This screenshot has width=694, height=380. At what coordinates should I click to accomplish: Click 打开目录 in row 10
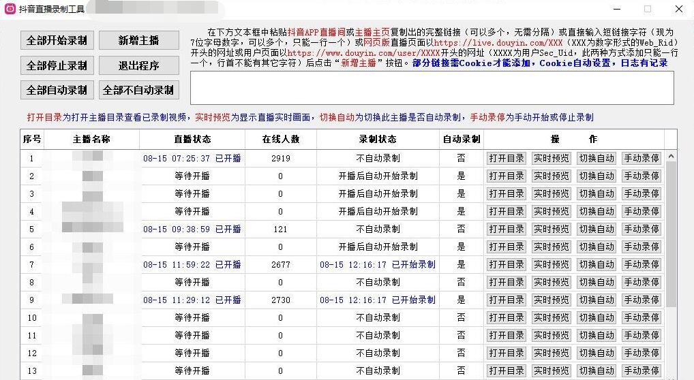coord(507,317)
